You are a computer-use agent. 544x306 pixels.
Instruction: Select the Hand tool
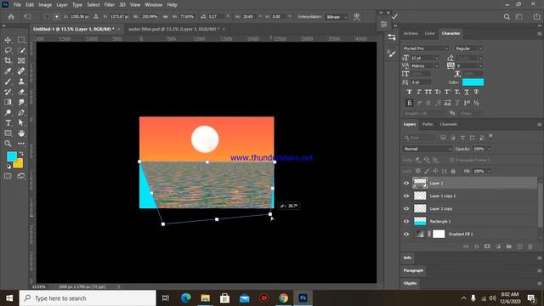point(21,133)
